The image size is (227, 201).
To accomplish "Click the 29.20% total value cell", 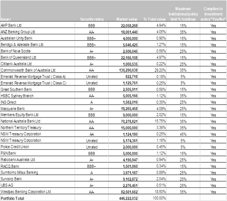I will (160, 70).
